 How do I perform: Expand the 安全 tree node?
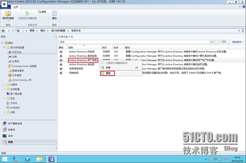pyautogui.click(x=4, y=99)
